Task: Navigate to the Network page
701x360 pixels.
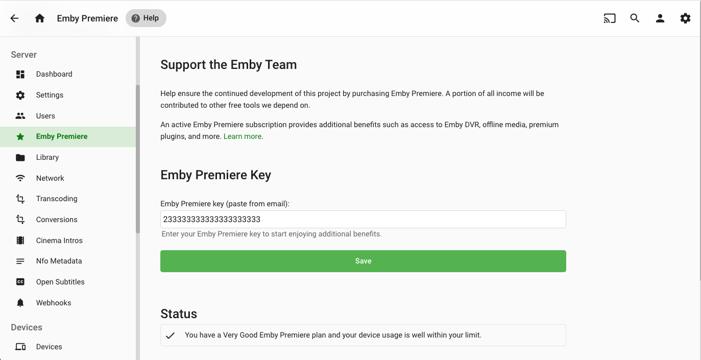Action: (68, 178)
